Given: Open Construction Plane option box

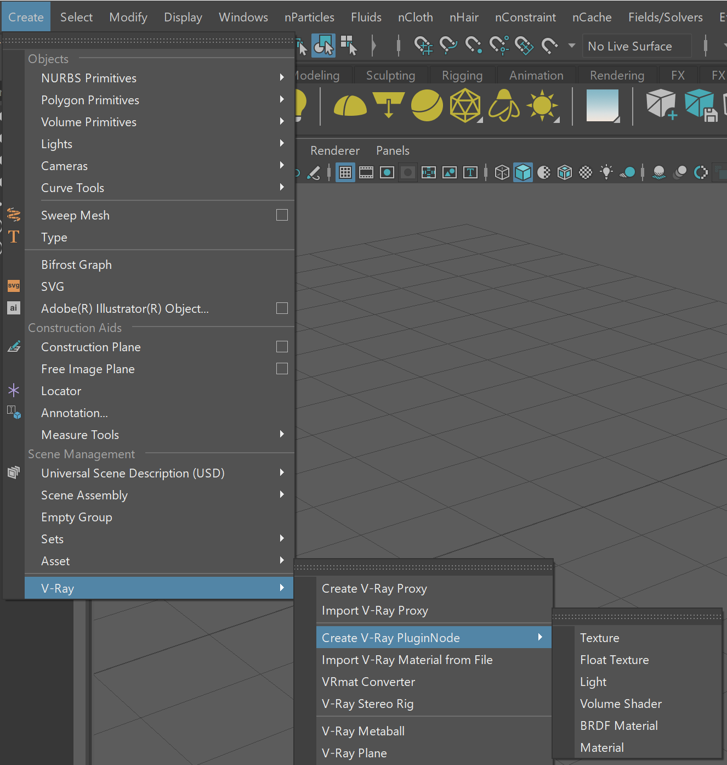Looking at the screenshot, I should 282,347.
